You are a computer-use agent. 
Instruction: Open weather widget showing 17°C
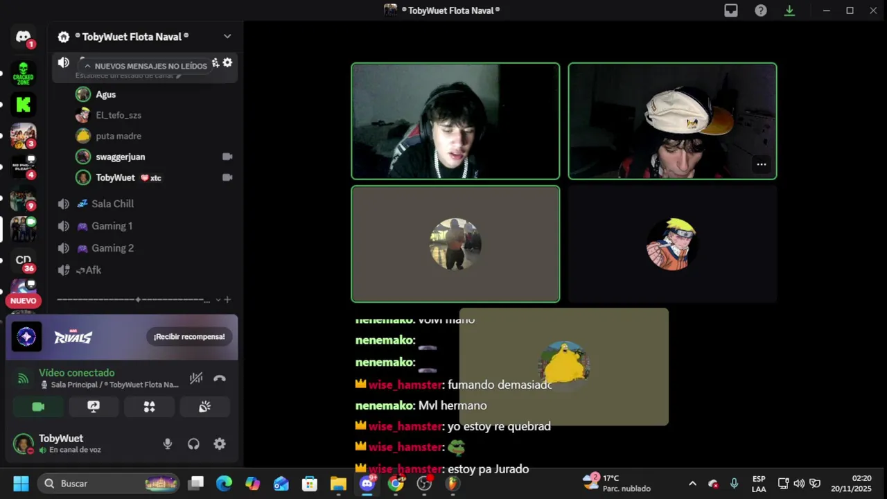pyautogui.click(x=617, y=483)
